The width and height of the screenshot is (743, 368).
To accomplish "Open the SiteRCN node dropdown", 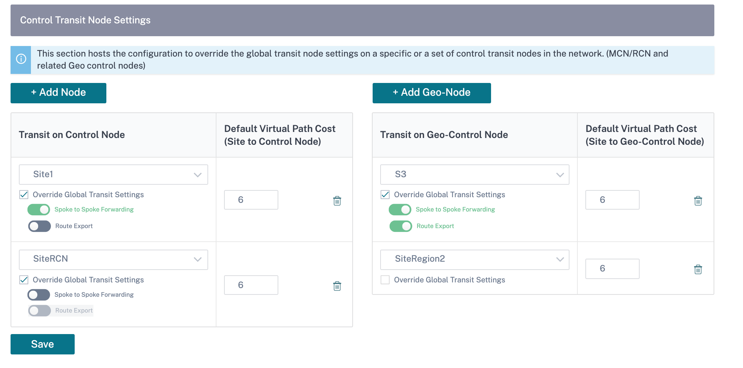I will click(114, 259).
